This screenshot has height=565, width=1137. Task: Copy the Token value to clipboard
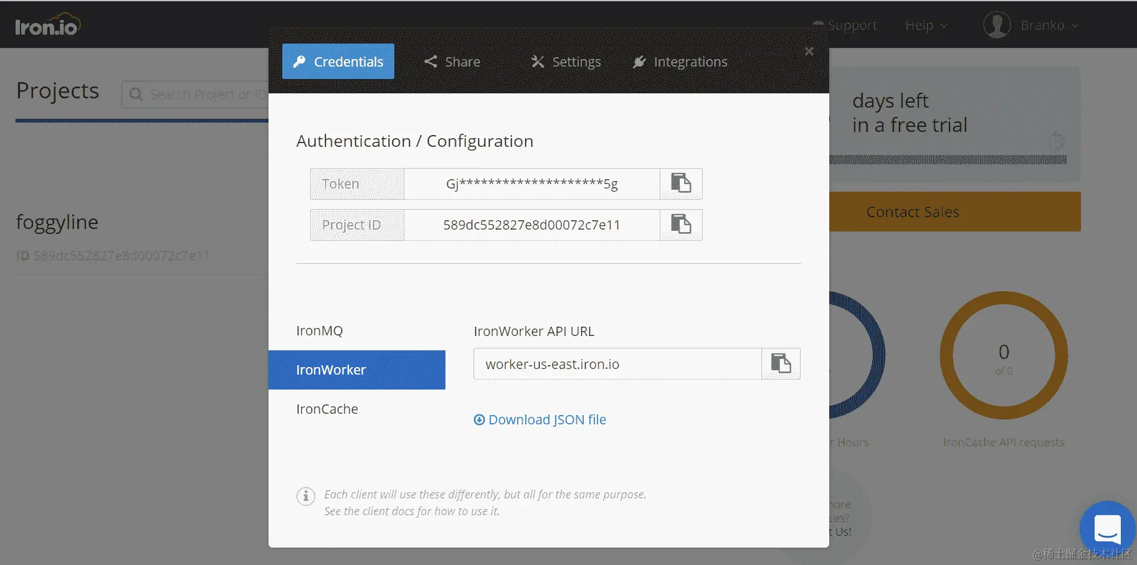[x=681, y=184]
